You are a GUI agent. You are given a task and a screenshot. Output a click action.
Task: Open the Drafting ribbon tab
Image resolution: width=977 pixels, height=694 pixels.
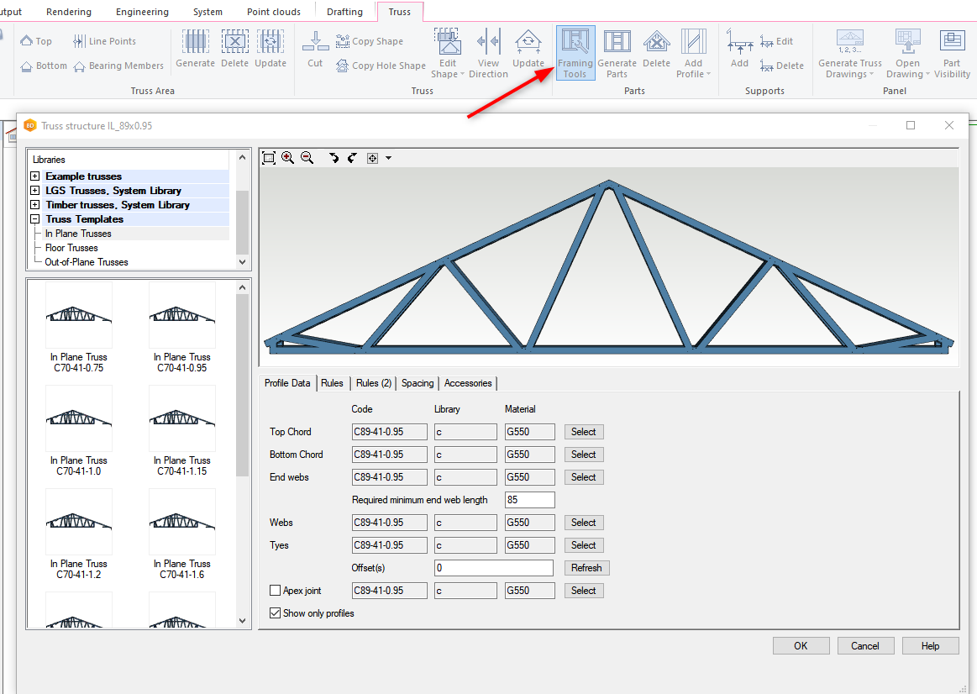tap(344, 12)
